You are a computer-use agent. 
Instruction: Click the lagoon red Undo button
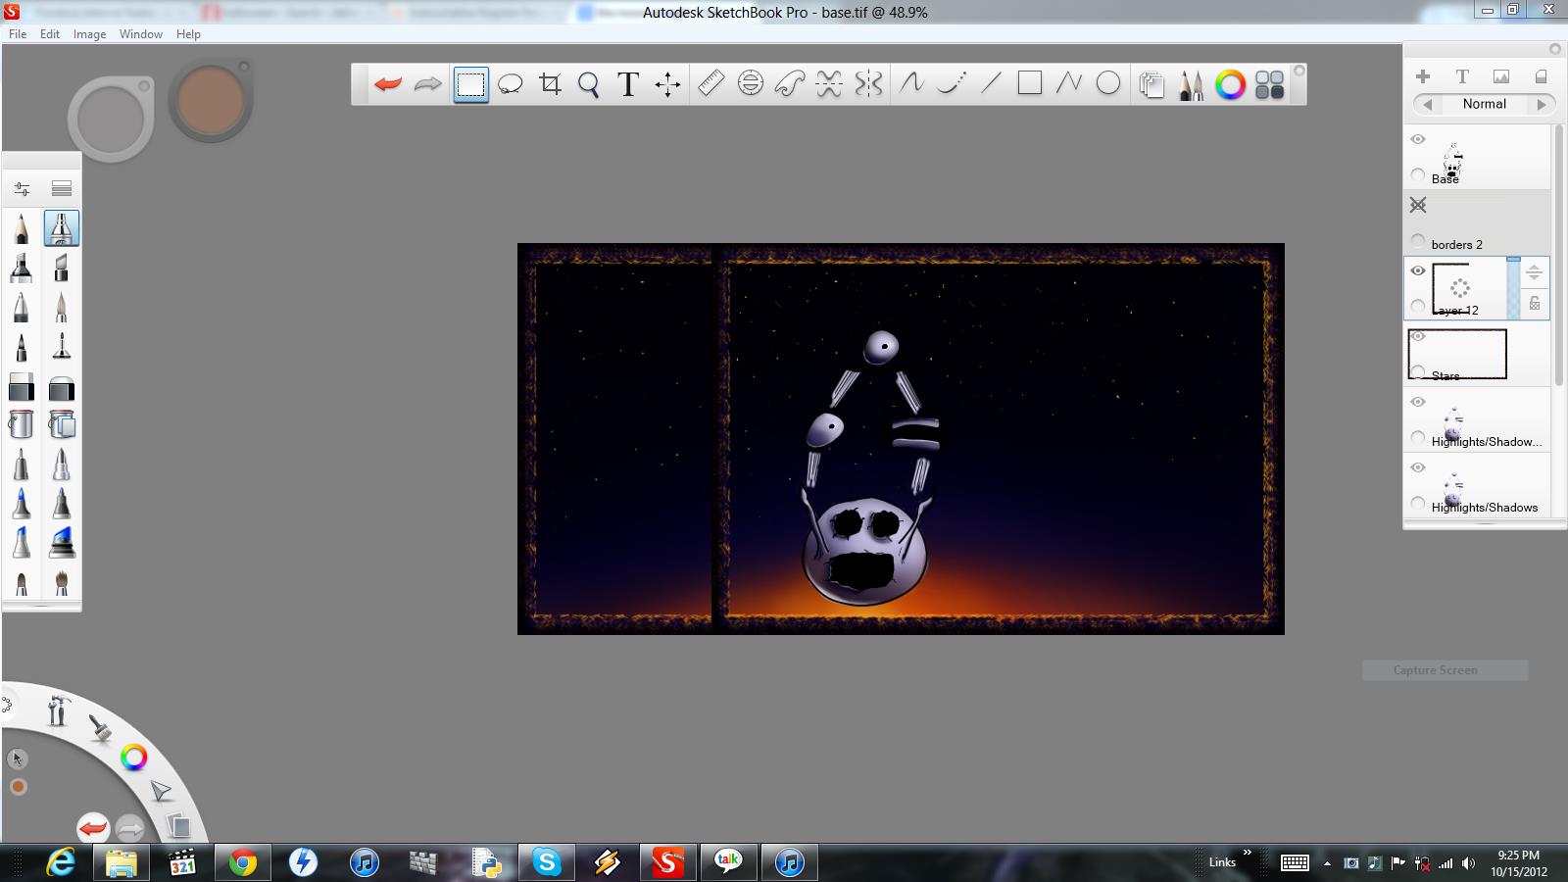(93, 828)
